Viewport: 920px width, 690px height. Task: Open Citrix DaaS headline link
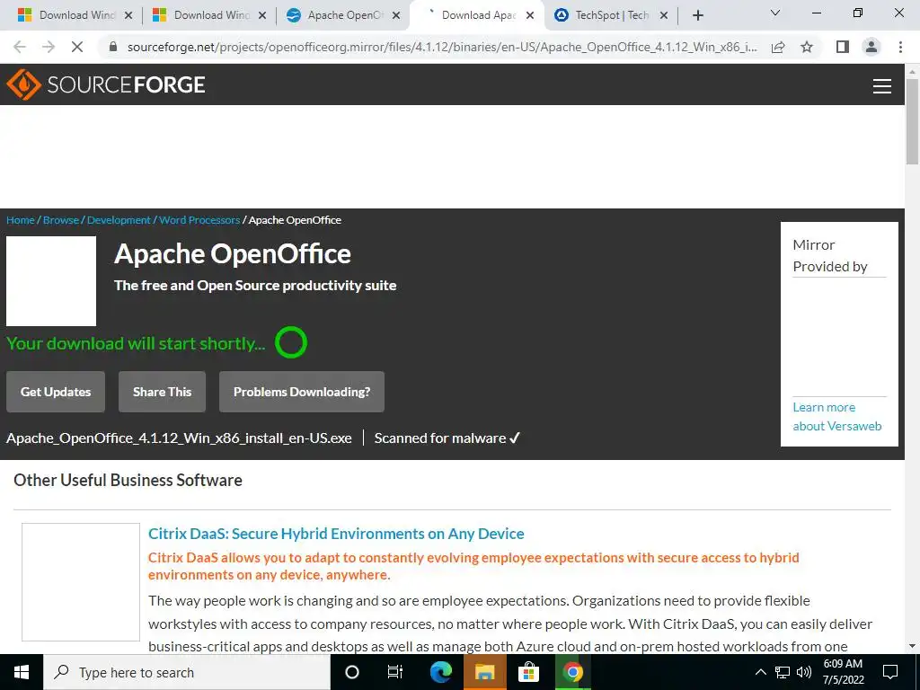tap(336, 534)
